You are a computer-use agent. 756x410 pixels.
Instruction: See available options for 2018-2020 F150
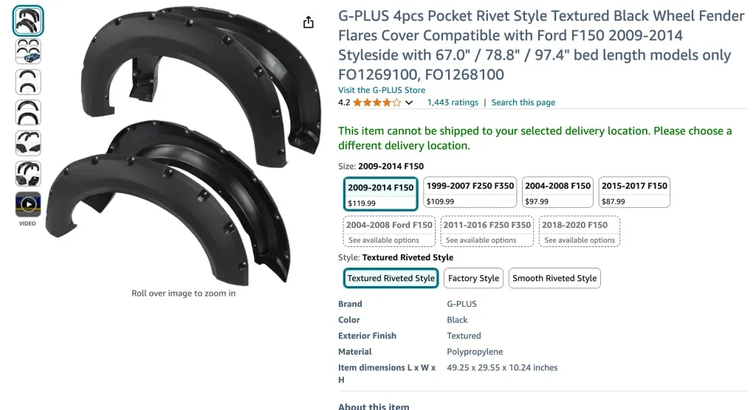point(580,232)
